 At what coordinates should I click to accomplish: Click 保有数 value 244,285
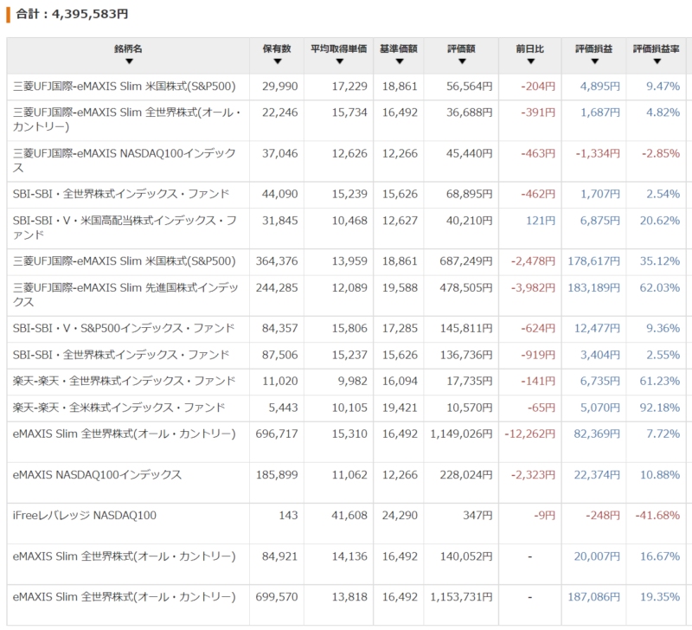pos(277,288)
